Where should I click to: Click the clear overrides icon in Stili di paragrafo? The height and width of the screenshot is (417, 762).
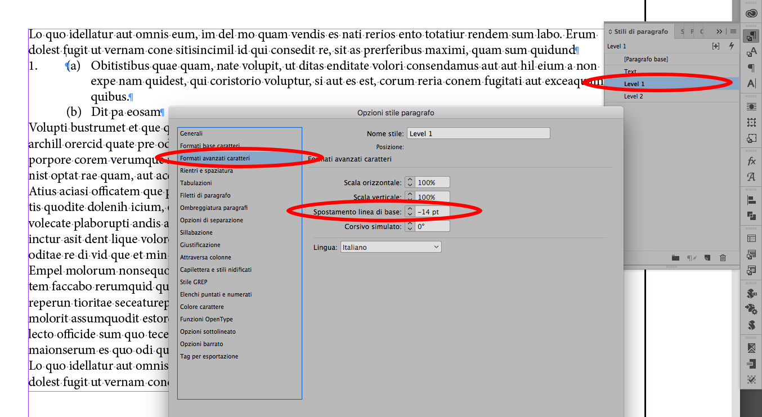(691, 258)
